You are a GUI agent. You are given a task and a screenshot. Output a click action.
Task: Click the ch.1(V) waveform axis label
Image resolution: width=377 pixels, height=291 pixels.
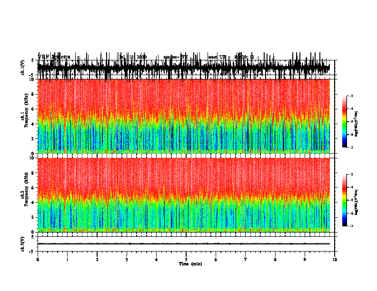[x=23, y=68]
